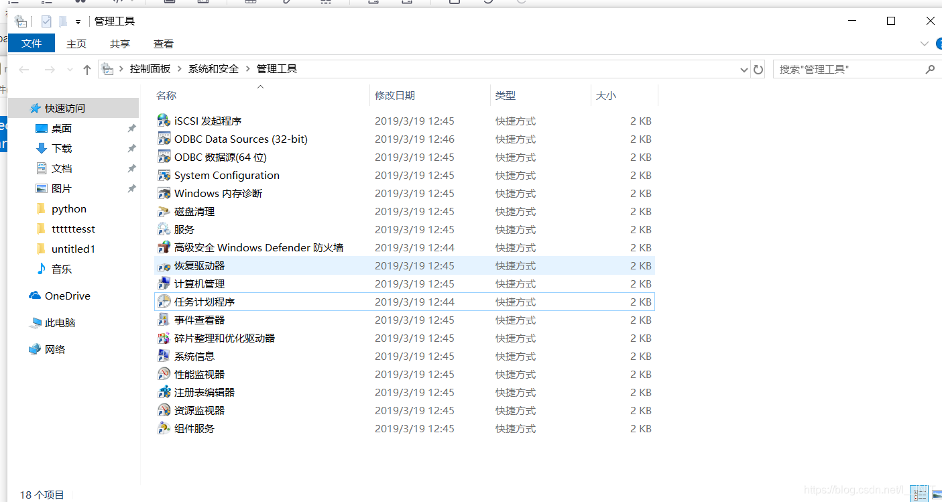942x502 pixels.
Task: Select the Windows 内存诊断 icon
Action: [164, 193]
